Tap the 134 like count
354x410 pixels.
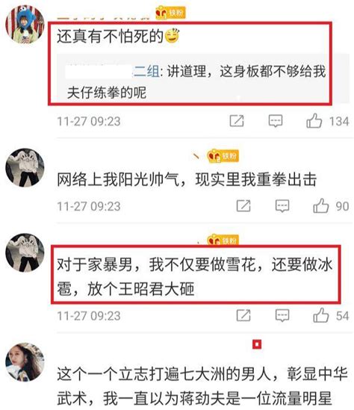coord(339,121)
